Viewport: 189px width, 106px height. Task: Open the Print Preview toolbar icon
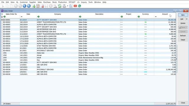[71, 6]
